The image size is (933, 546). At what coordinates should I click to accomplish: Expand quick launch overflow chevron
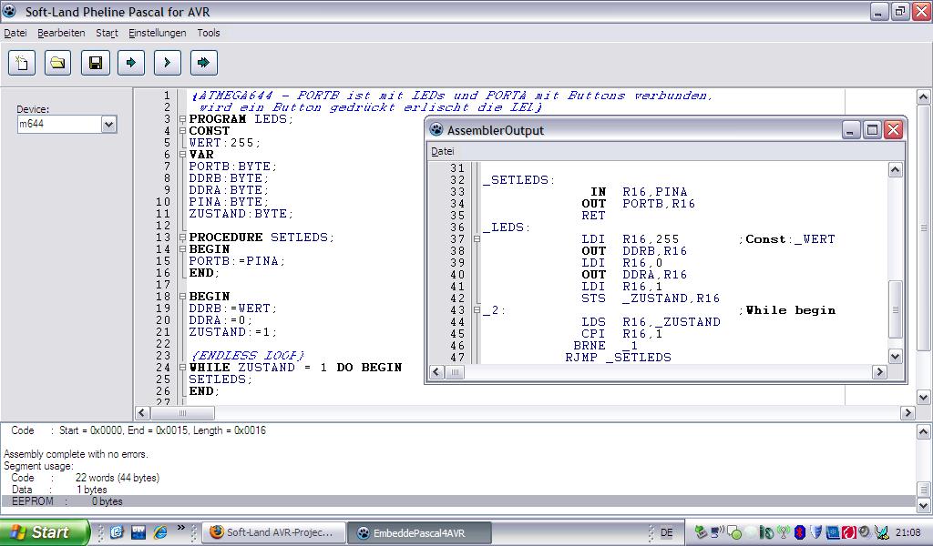181,528
